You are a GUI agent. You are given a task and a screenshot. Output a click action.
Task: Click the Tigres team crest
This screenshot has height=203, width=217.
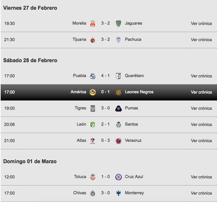93,108
